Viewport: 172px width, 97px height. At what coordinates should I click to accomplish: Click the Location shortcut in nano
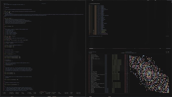click(29, 93)
